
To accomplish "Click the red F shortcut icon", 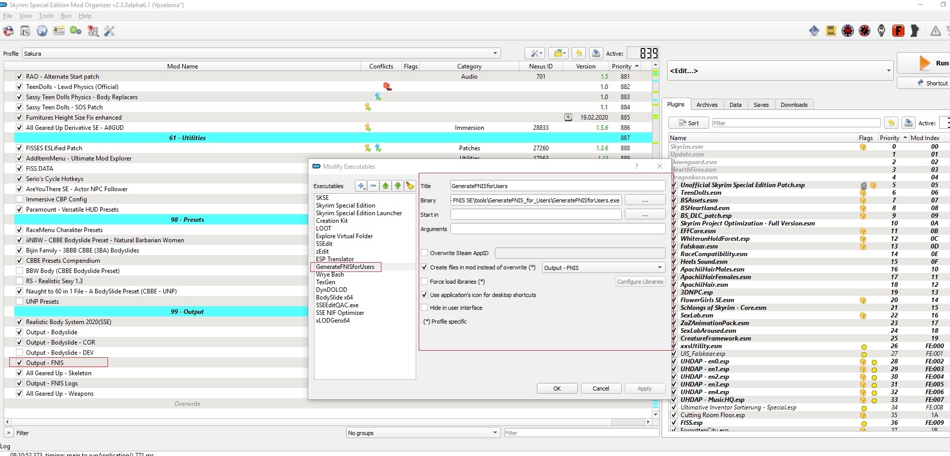I will (x=898, y=31).
